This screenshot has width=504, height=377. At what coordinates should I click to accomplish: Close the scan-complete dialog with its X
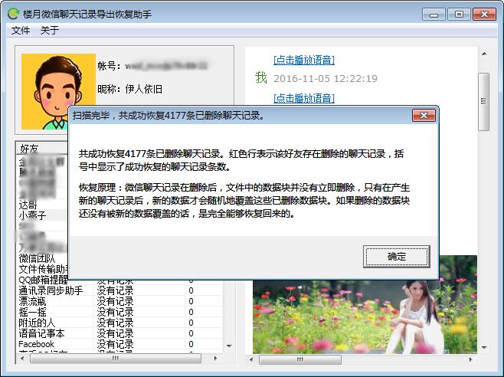pyautogui.click(x=424, y=115)
